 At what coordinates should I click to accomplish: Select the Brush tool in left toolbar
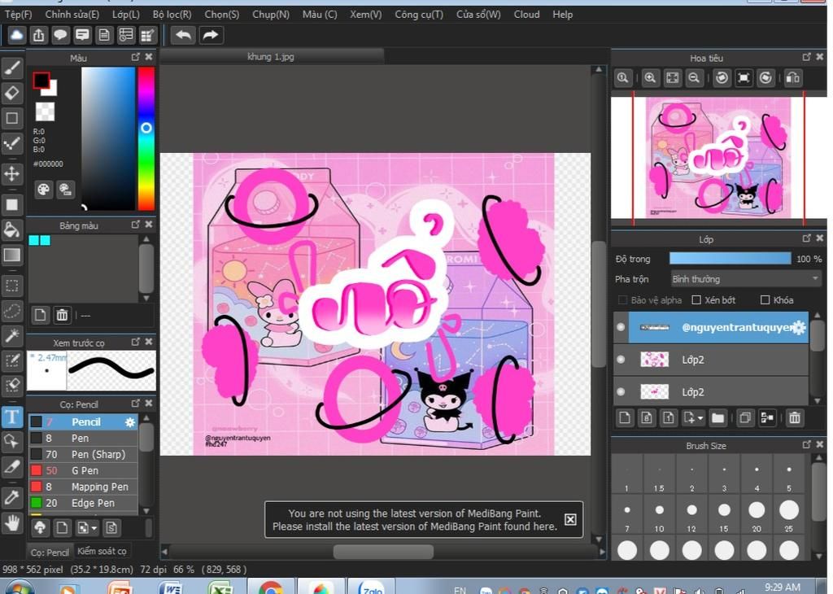coord(12,68)
